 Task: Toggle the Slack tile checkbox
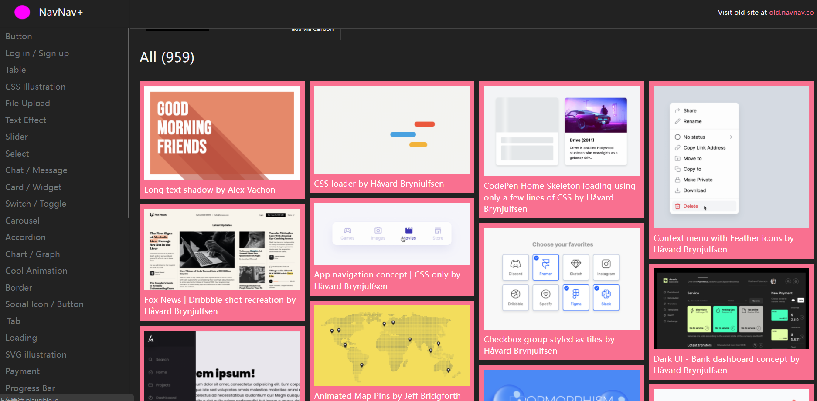point(606,297)
